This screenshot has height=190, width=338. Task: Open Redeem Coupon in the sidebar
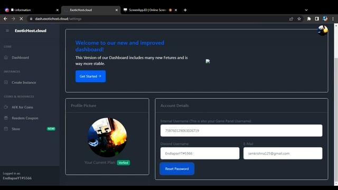[x=25, y=118]
